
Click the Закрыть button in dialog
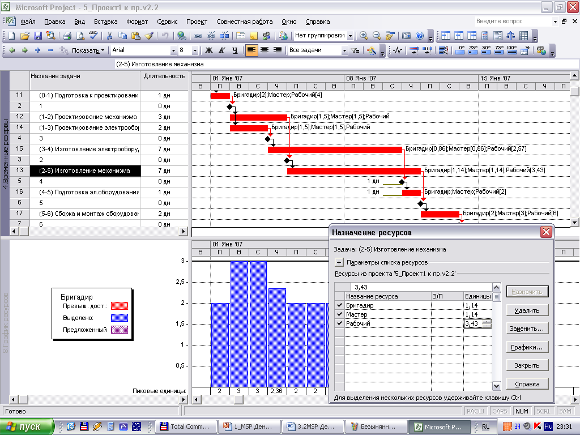click(527, 365)
